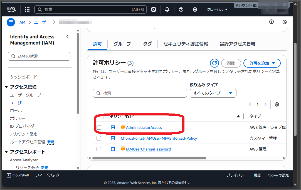This screenshot has width=301, height=190.
Task: Expand the AdministratorAccess policy details
Action: pos(113,127)
